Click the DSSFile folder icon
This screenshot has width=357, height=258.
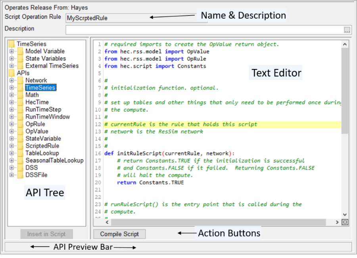click(20, 175)
